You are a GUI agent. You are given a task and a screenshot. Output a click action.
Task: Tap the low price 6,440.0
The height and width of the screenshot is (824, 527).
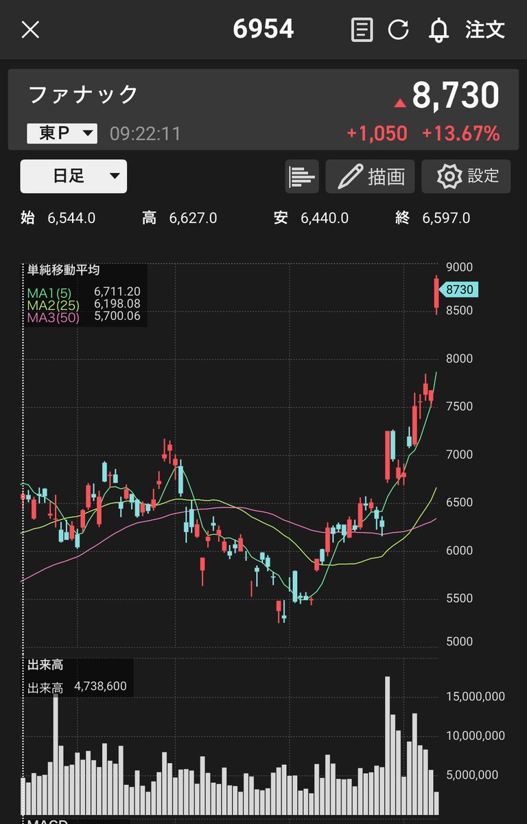tap(325, 218)
